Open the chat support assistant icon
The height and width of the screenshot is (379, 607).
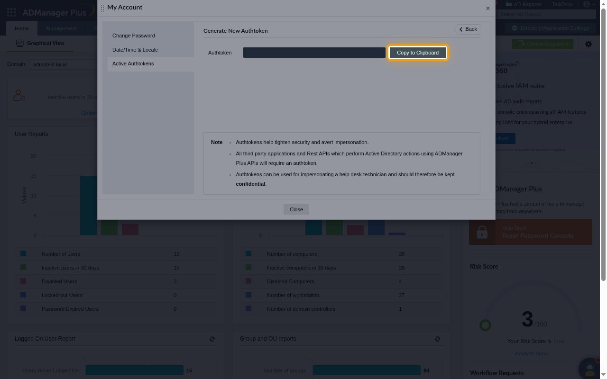590,368
